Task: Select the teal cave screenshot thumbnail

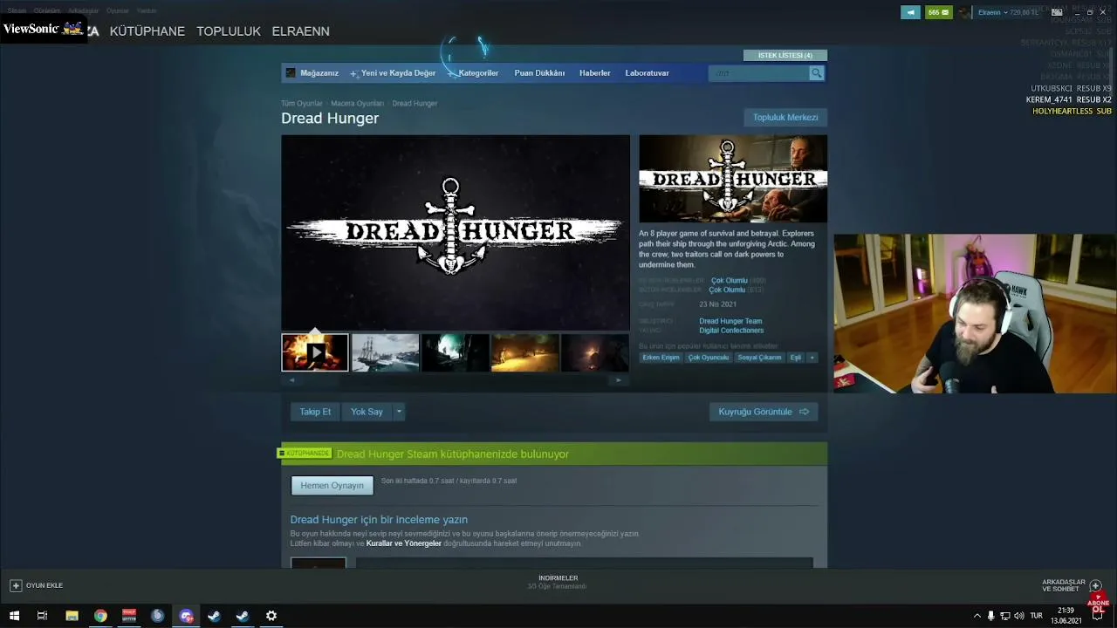Action: tap(455, 353)
